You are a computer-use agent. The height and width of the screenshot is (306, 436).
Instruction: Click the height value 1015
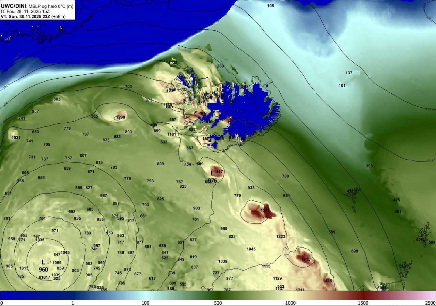24,268
